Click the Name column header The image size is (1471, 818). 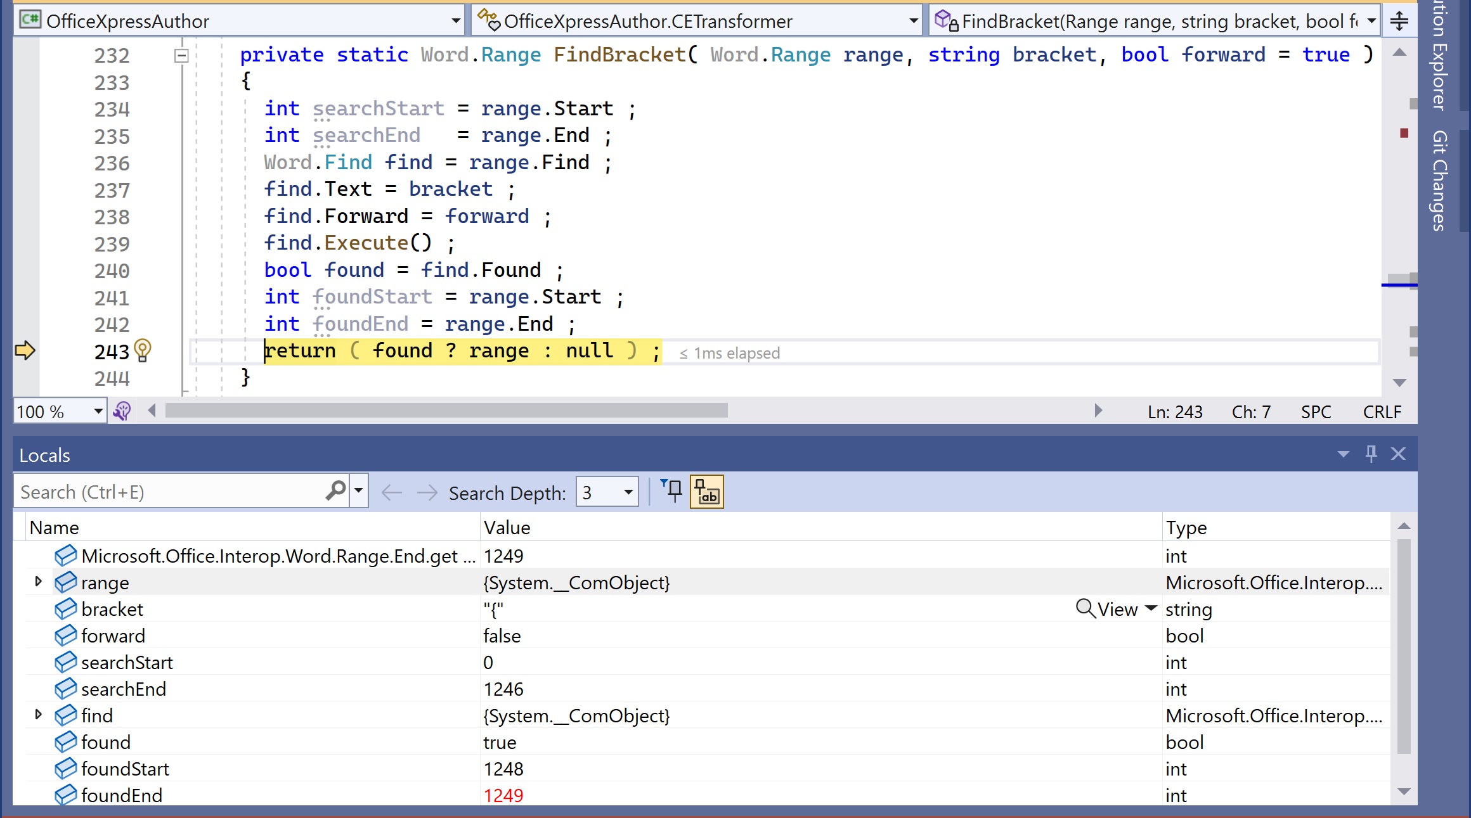click(252, 527)
